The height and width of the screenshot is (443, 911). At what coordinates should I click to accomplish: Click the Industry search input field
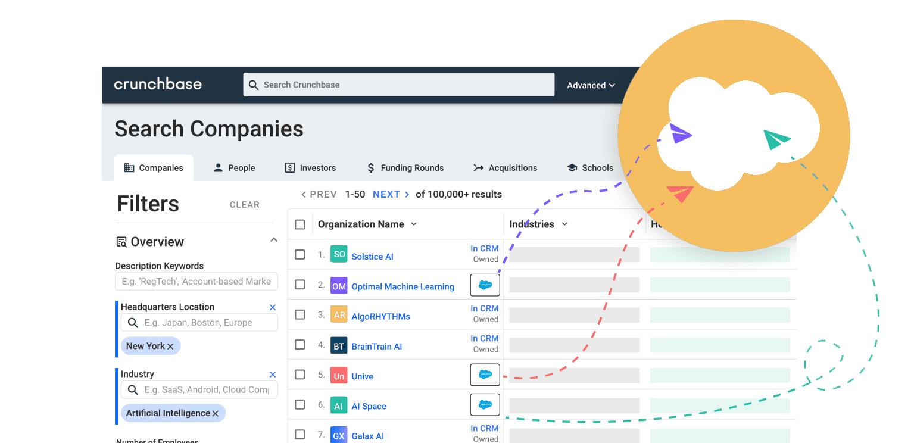click(x=199, y=390)
